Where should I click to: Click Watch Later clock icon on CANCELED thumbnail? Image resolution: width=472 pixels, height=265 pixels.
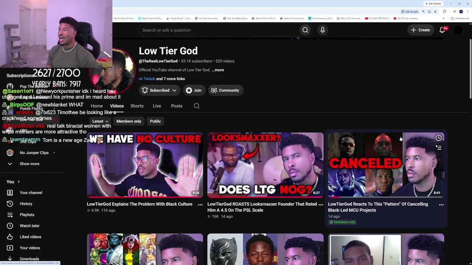[x=438, y=138]
